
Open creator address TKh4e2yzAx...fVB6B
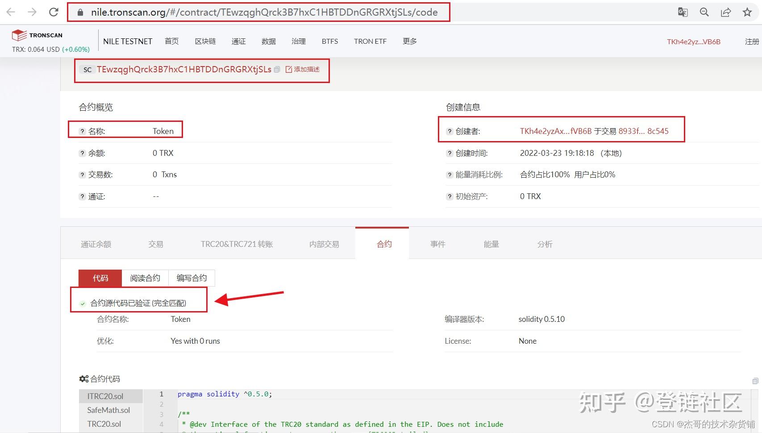pos(556,131)
